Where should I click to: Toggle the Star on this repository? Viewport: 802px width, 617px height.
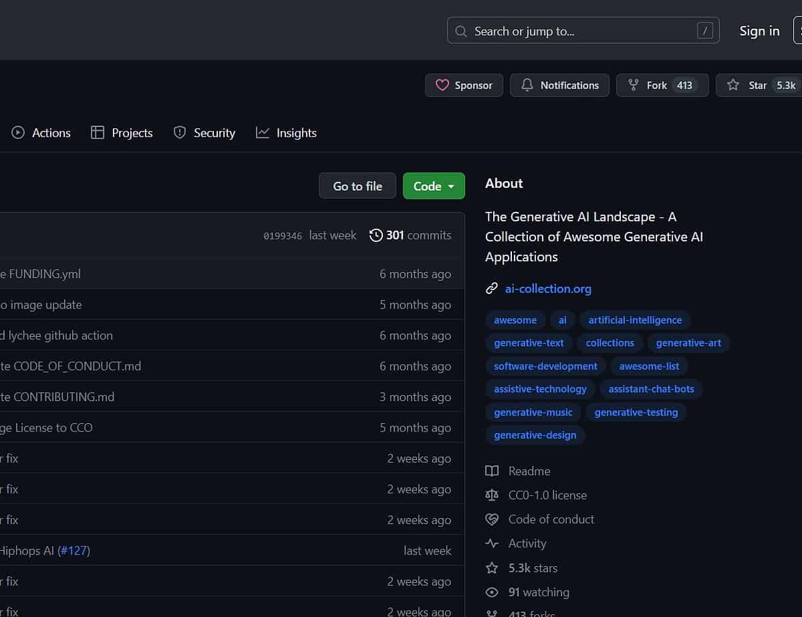point(757,85)
